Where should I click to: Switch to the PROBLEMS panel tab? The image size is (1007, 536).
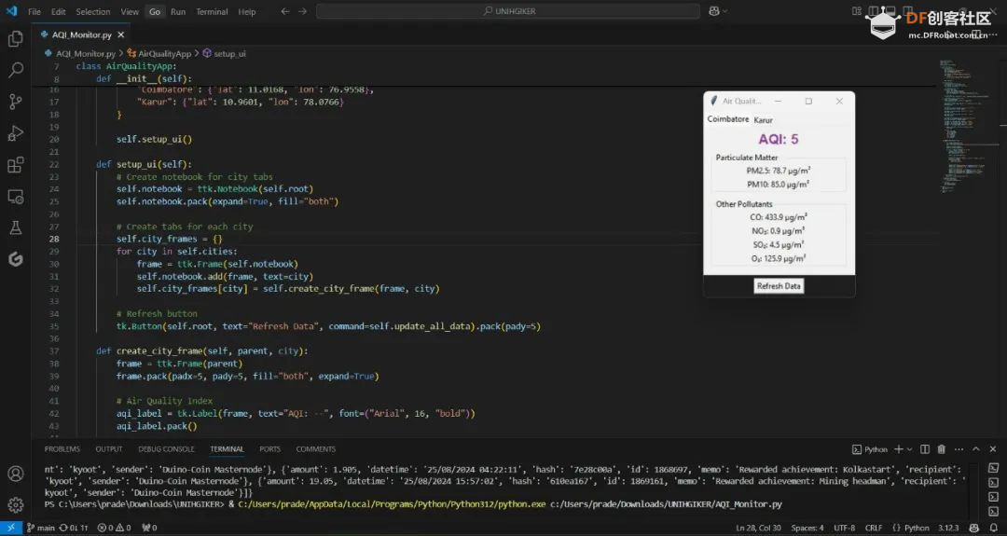[62, 449]
